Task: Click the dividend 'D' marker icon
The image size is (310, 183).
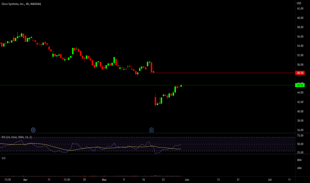Action: 33,130
